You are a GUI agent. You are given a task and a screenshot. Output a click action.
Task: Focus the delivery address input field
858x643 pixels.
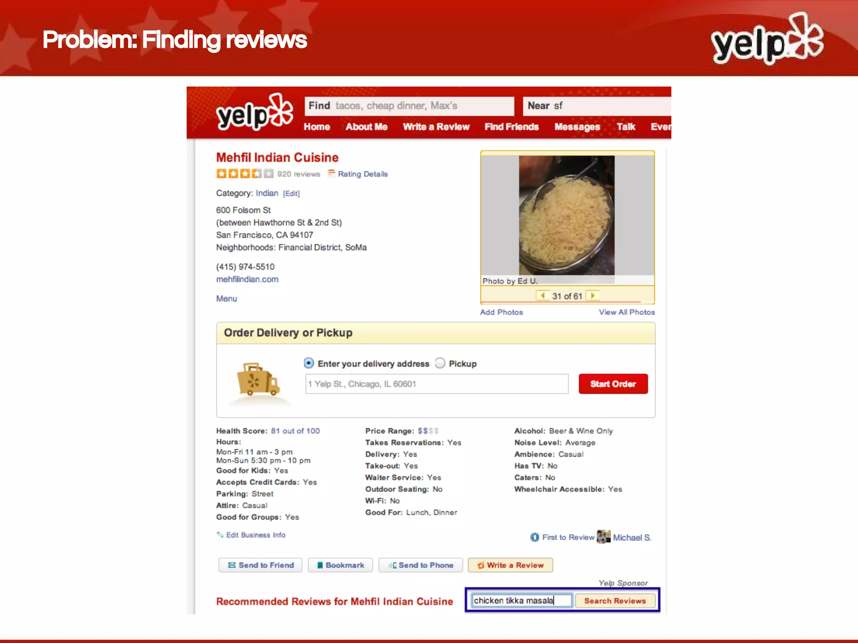coord(437,384)
